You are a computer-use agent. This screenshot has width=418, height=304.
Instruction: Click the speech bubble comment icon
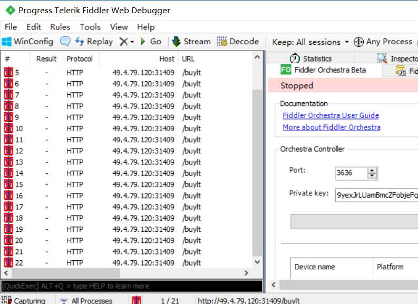click(65, 42)
